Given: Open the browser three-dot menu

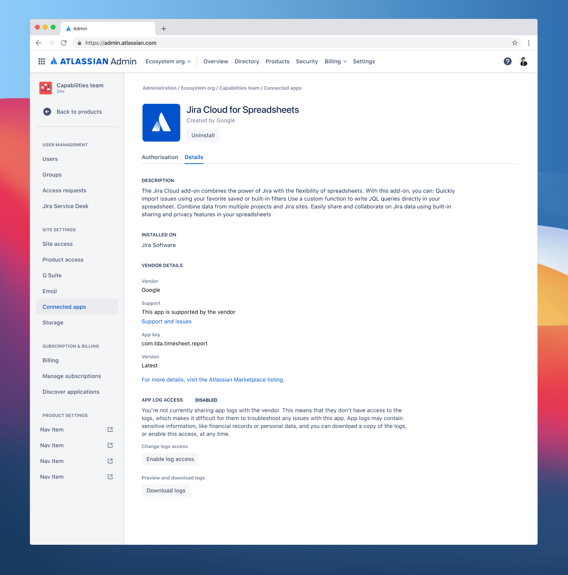Looking at the screenshot, I should coord(529,43).
